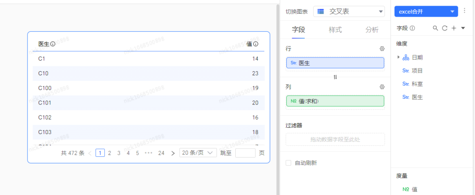Switch to the 分析 tab
The height and width of the screenshot is (195, 475).
pyautogui.click(x=372, y=29)
